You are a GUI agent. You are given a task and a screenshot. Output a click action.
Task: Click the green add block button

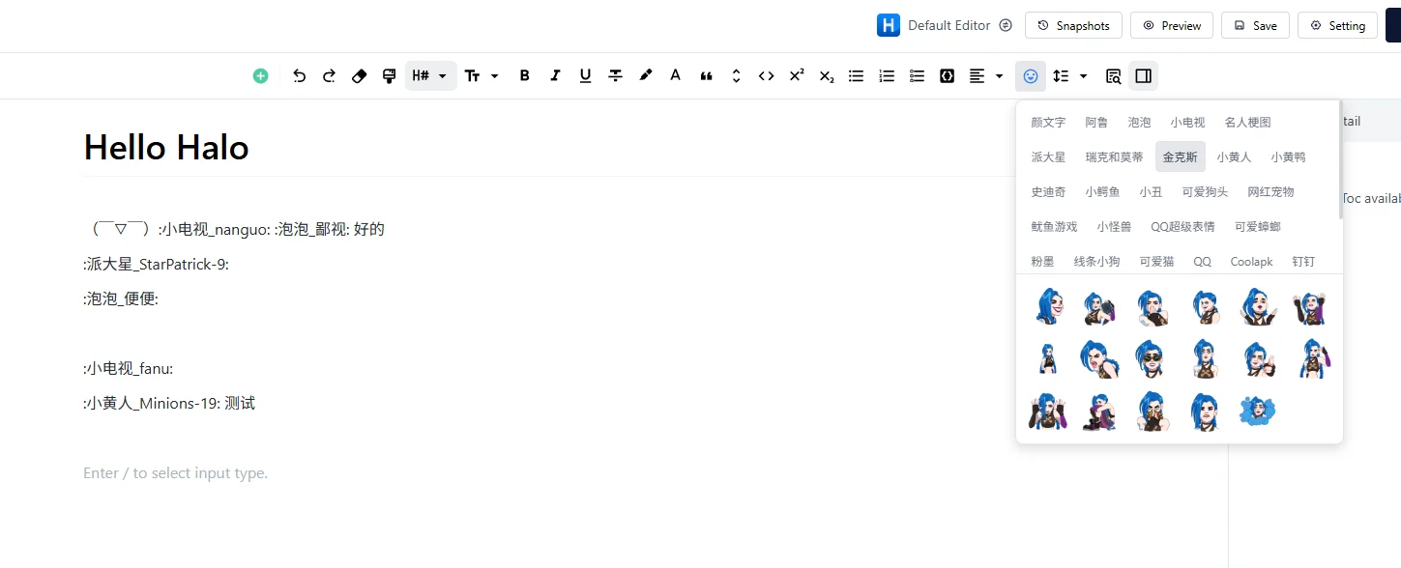(260, 75)
